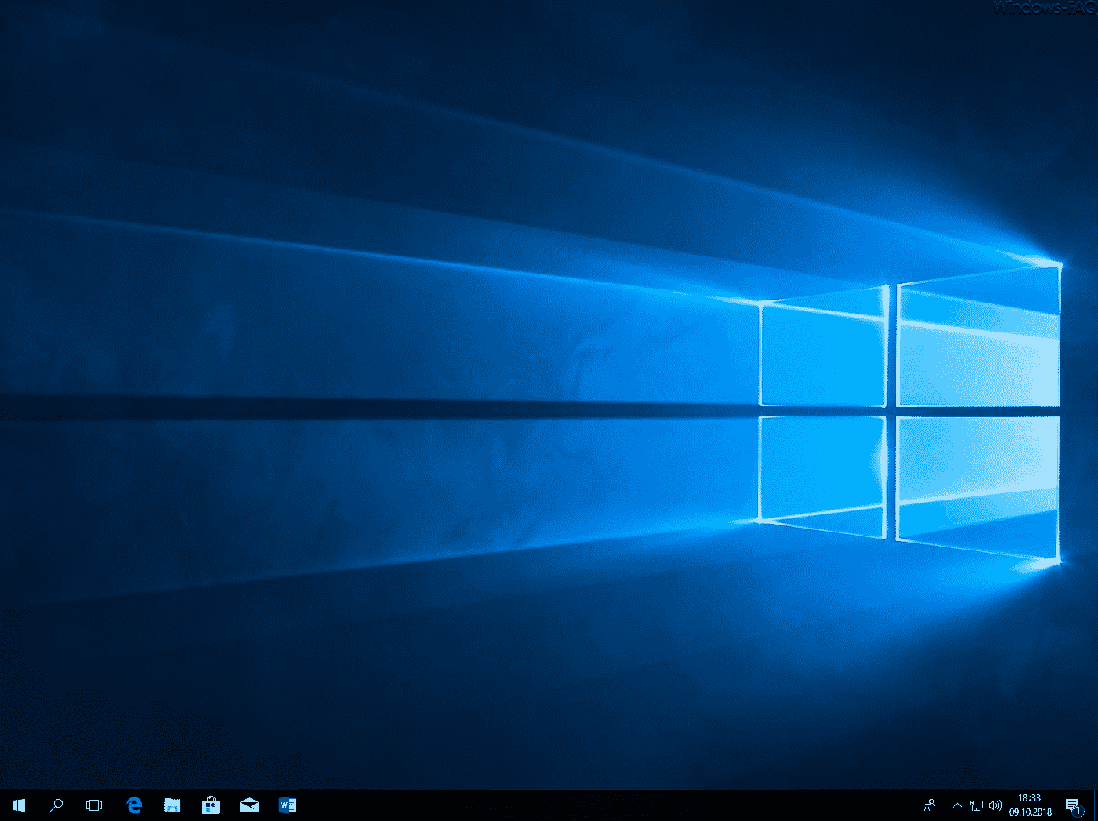1098x821 pixels.
Task: Click Show desktop strip at taskbar end
Action: [x=1095, y=805]
